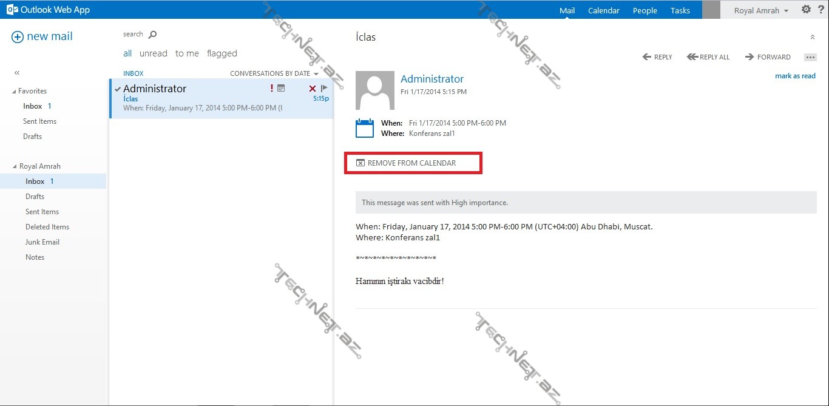
Task: Delete the Administrator message with red X
Action: [x=313, y=89]
